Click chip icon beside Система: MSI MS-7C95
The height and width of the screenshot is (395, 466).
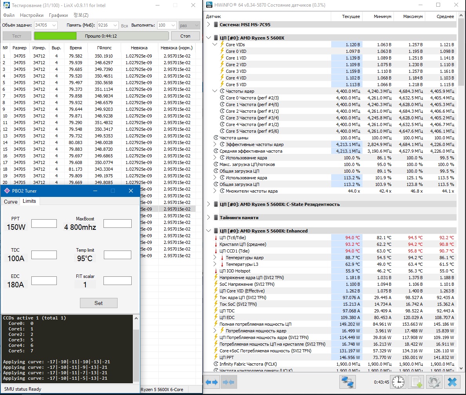pyautogui.click(x=216, y=25)
